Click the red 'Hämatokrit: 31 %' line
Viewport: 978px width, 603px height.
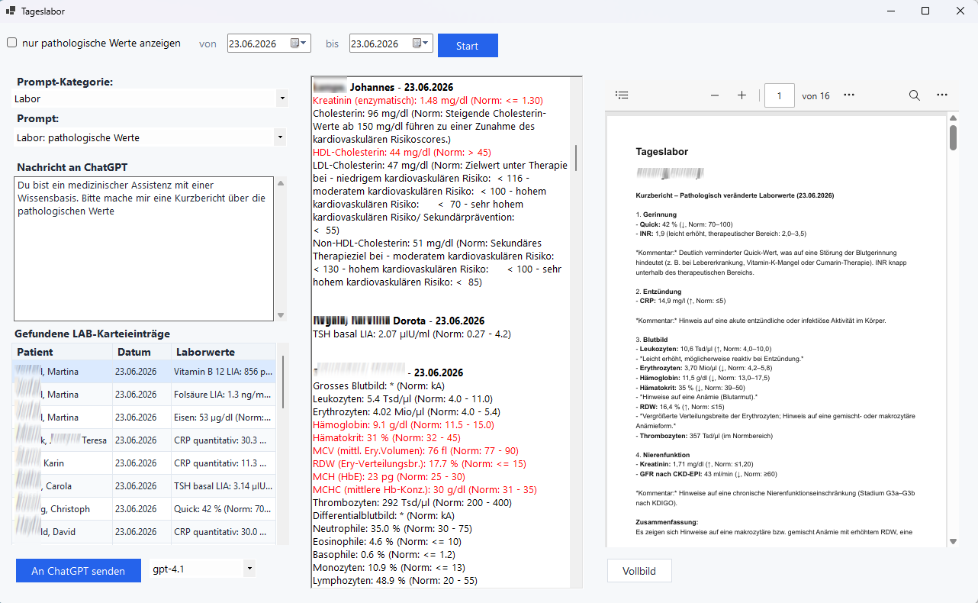point(387,437)
